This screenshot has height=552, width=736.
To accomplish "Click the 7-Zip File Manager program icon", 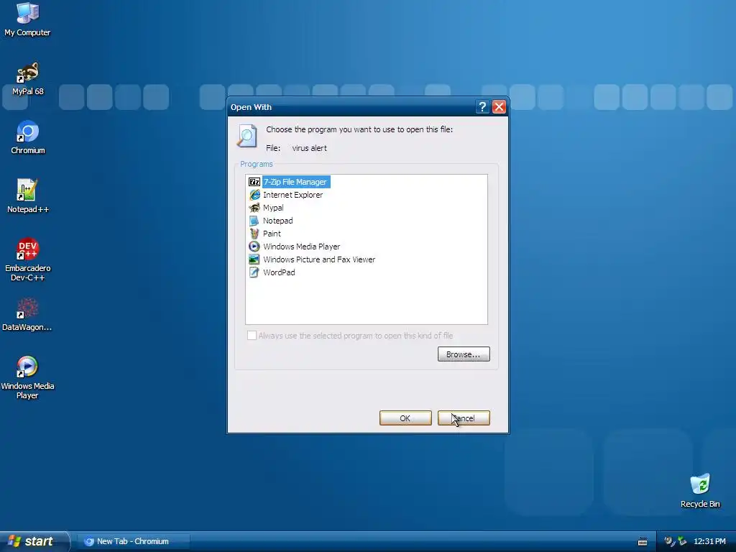I will [x=254, y=182].
